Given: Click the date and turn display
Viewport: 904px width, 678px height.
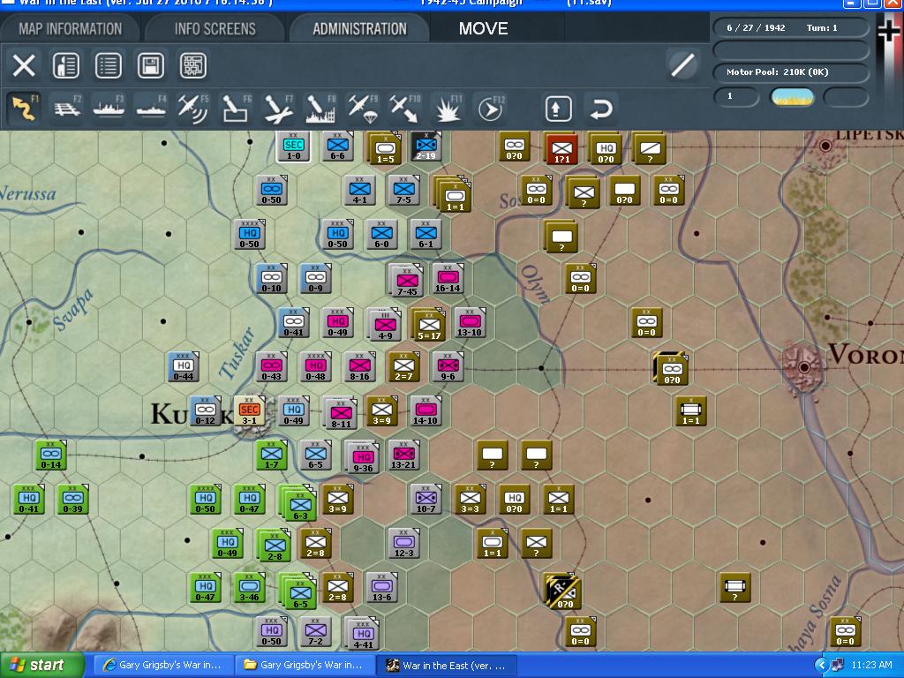Looking at the screenshot, I should (791, 27).
